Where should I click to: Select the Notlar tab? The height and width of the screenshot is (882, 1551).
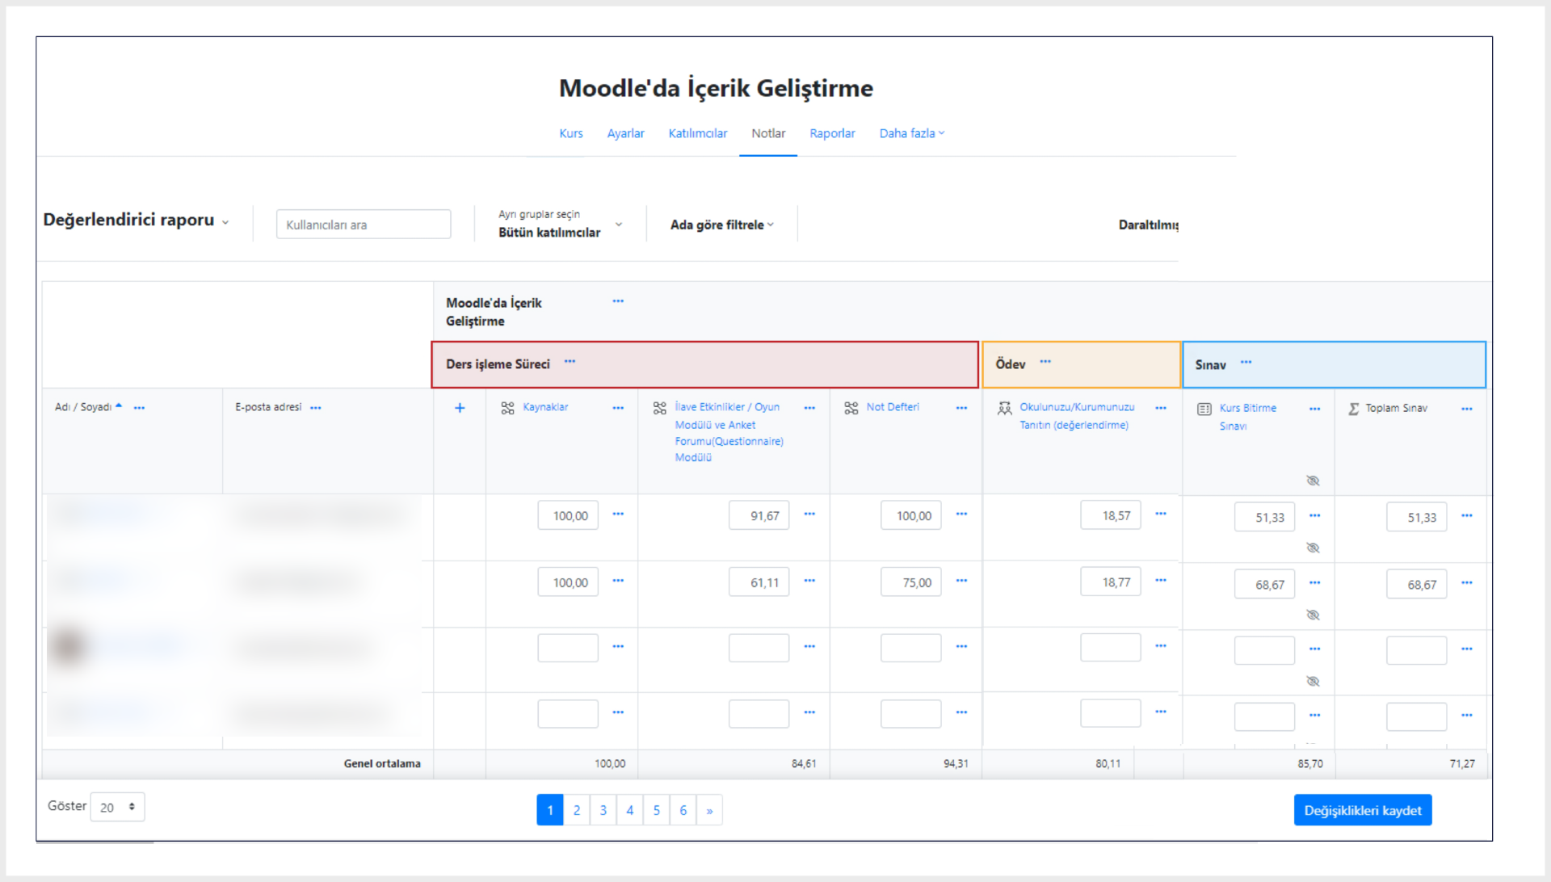click(x=767, y=133)
